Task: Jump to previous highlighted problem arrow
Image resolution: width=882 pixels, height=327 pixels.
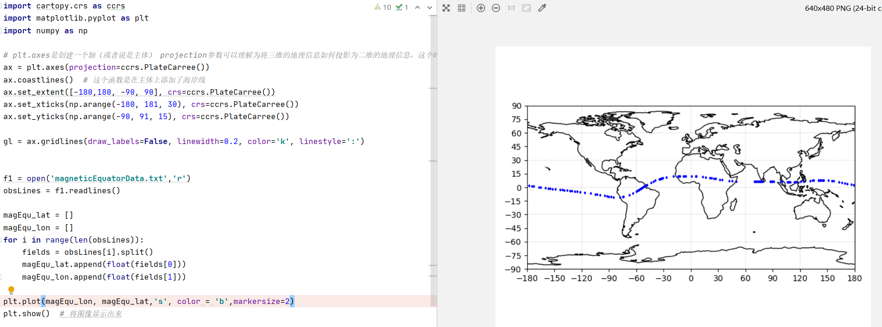Action: click(418, 8)
